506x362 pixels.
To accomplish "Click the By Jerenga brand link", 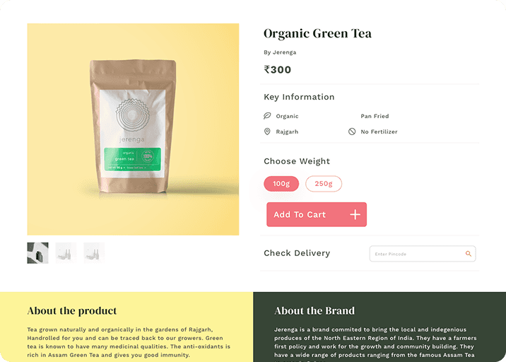I will tap(280, 52).
